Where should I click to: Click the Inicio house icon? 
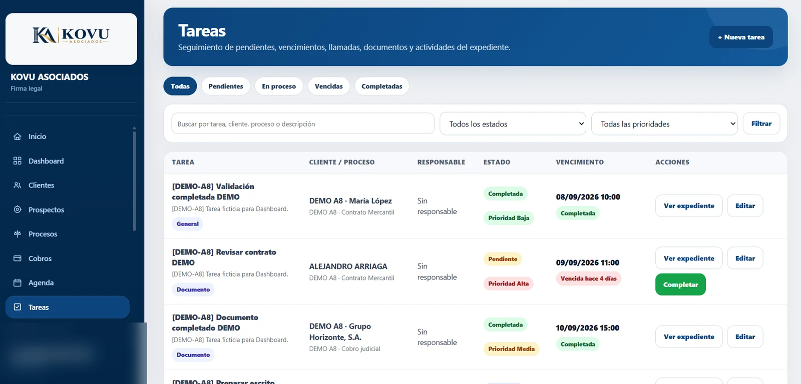click(x=18, y=136)
